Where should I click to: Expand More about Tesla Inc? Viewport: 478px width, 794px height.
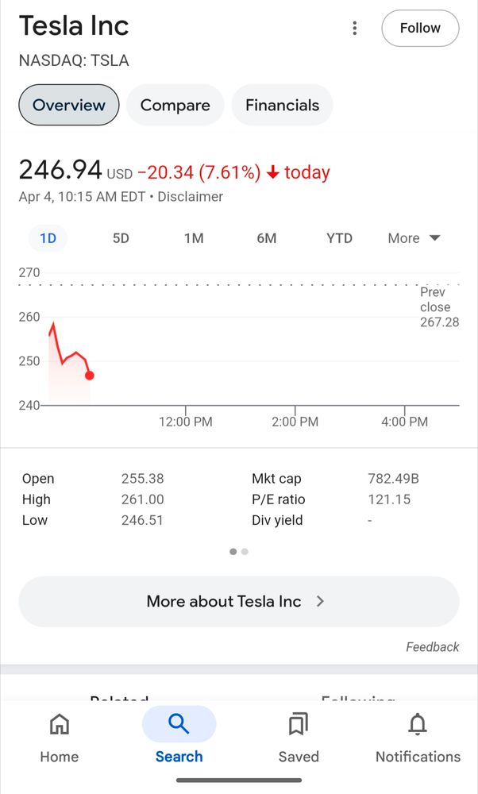[238, 601]
